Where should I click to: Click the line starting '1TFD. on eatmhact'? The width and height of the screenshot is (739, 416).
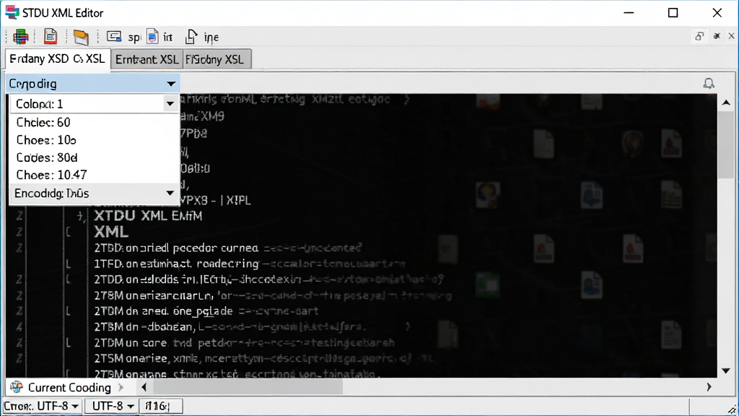250,264
